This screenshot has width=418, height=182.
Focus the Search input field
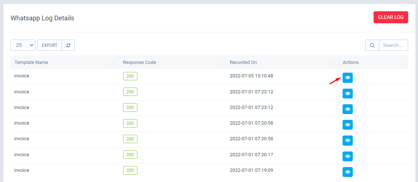[393, 45]
